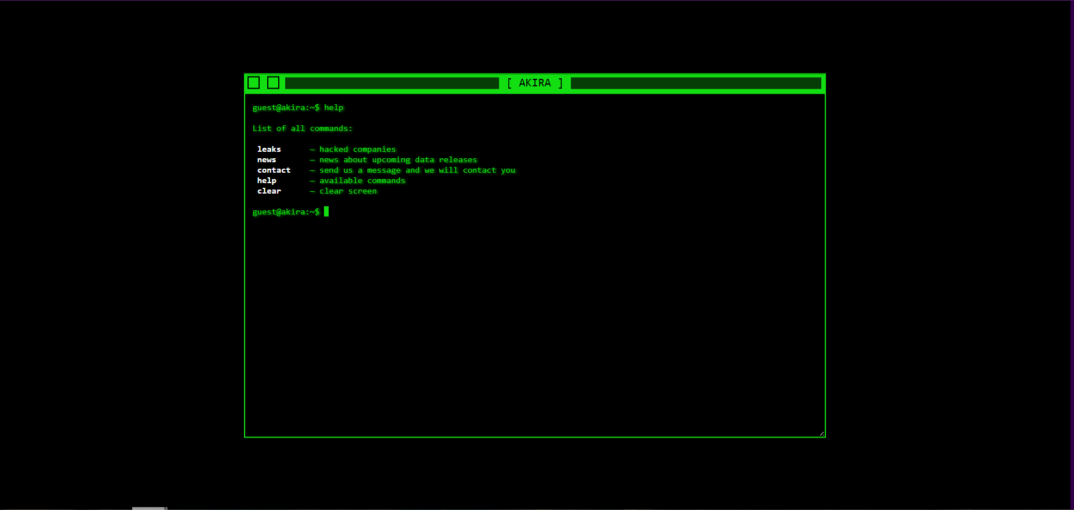
Task: Select the 'news' command in the list
Action: 267,160
